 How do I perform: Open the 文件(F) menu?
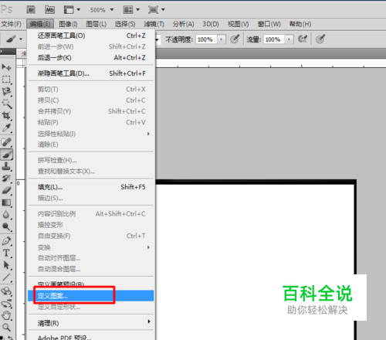[12, 24]
